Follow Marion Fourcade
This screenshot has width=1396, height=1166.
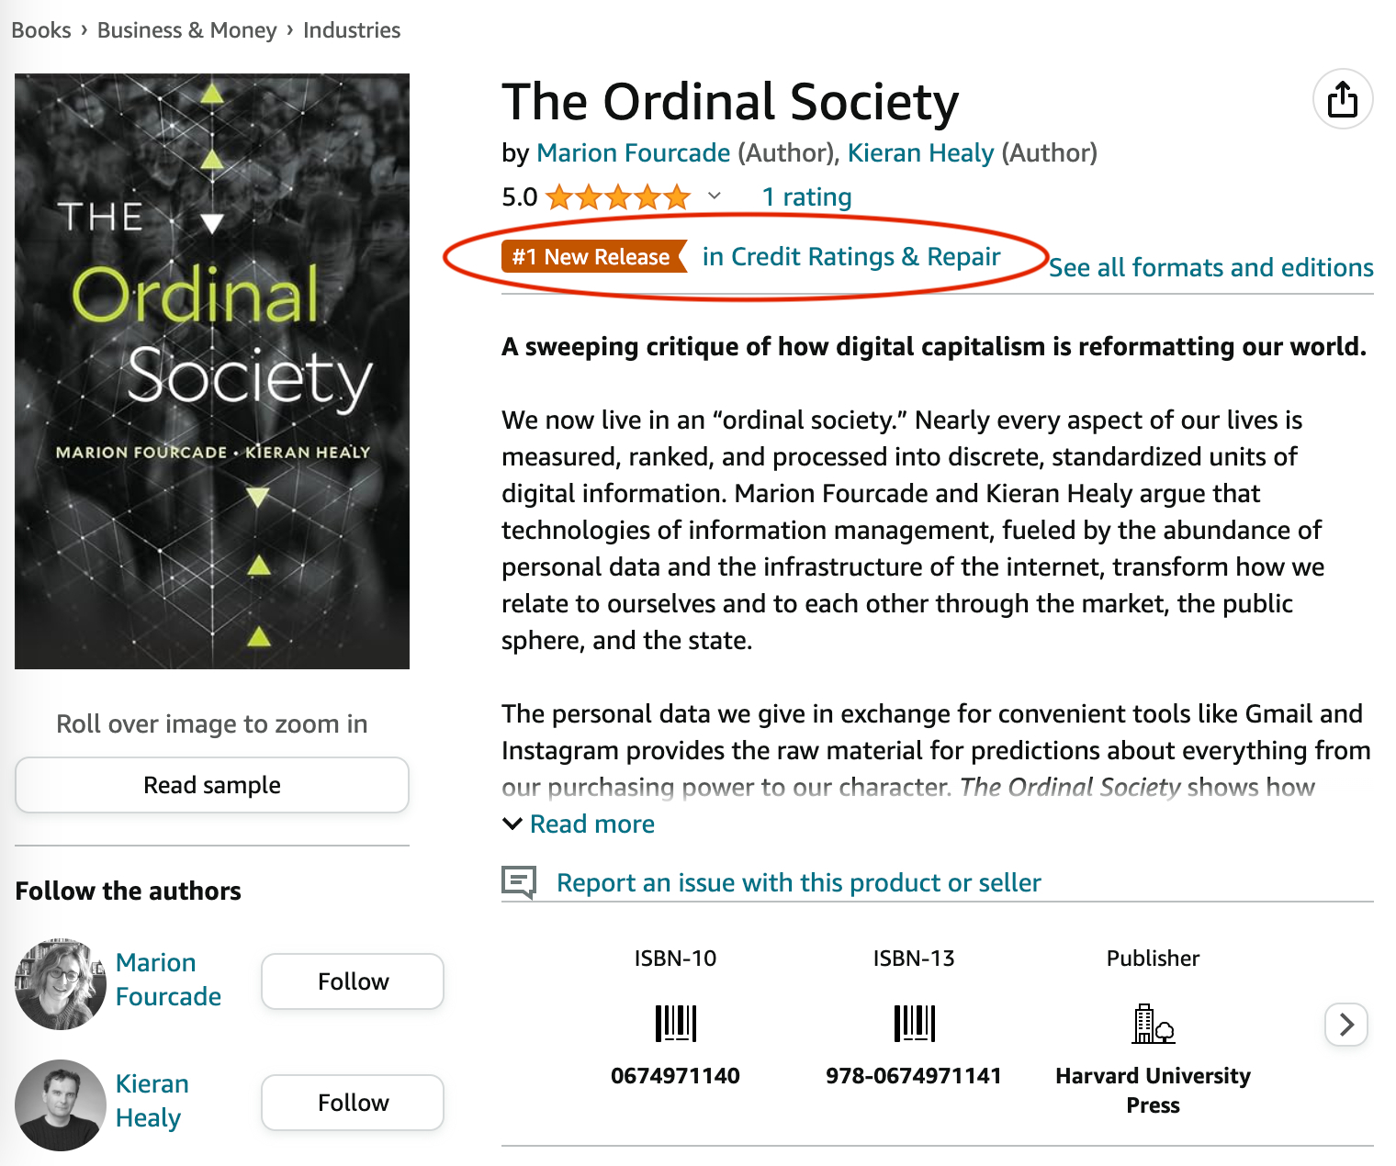[x=353, y=981]
